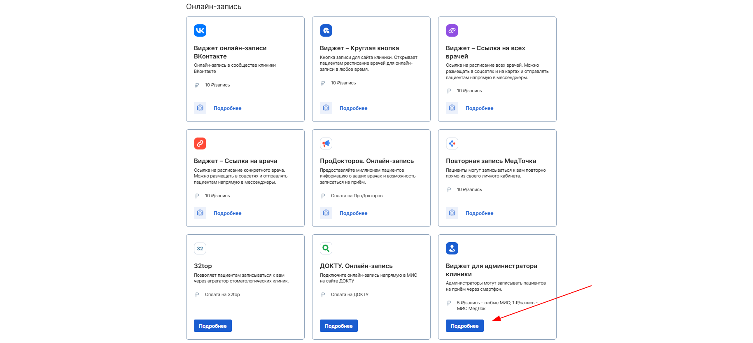Click the red link icon for doctor link widget

coord(200,143)
